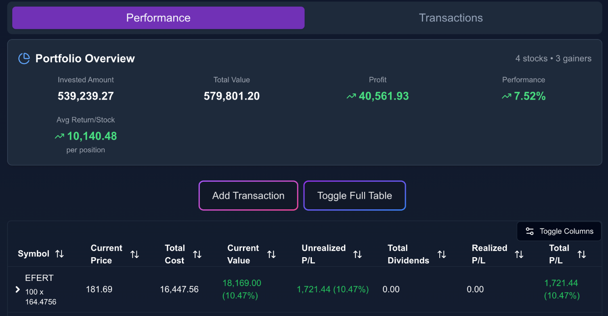Screen dimensions: 608x316
Task: Click the green trend arrow beside Profit
Action: pyautogui.click(x=351, y=96)
